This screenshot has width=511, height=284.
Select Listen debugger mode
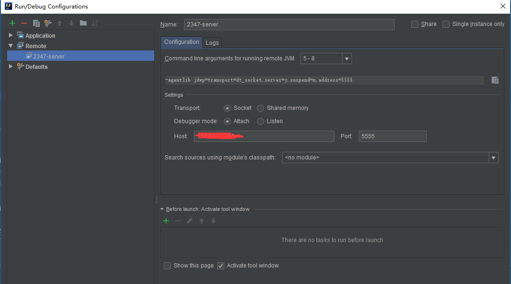click(260, 122)
